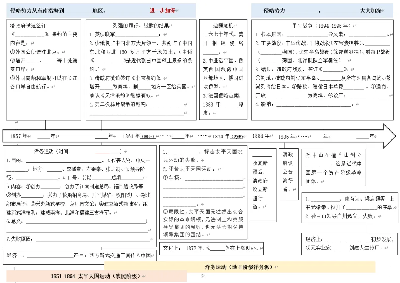Click the phrase 标志太平天国农

click(223, 152)
